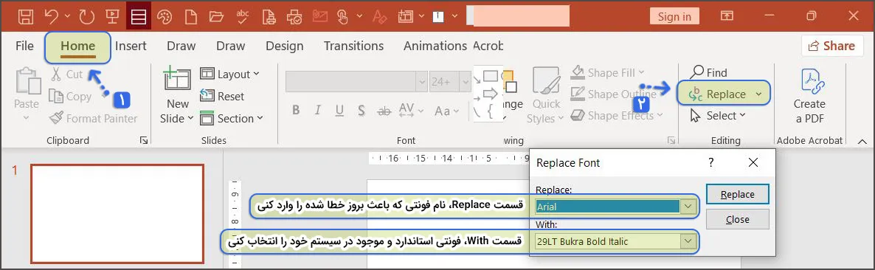Click the Cut scissors command
This screenshot has height=270, width=875.
(x=68, y=75)
